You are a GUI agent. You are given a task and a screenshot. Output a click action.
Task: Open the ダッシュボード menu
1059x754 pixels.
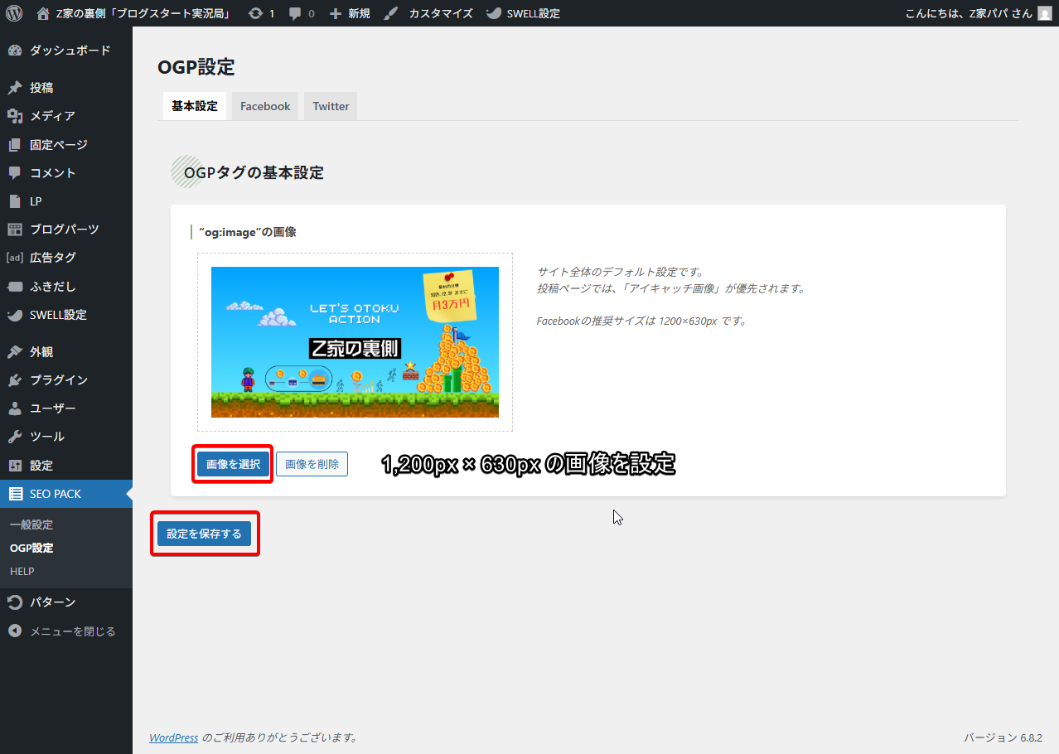[66, 51]
